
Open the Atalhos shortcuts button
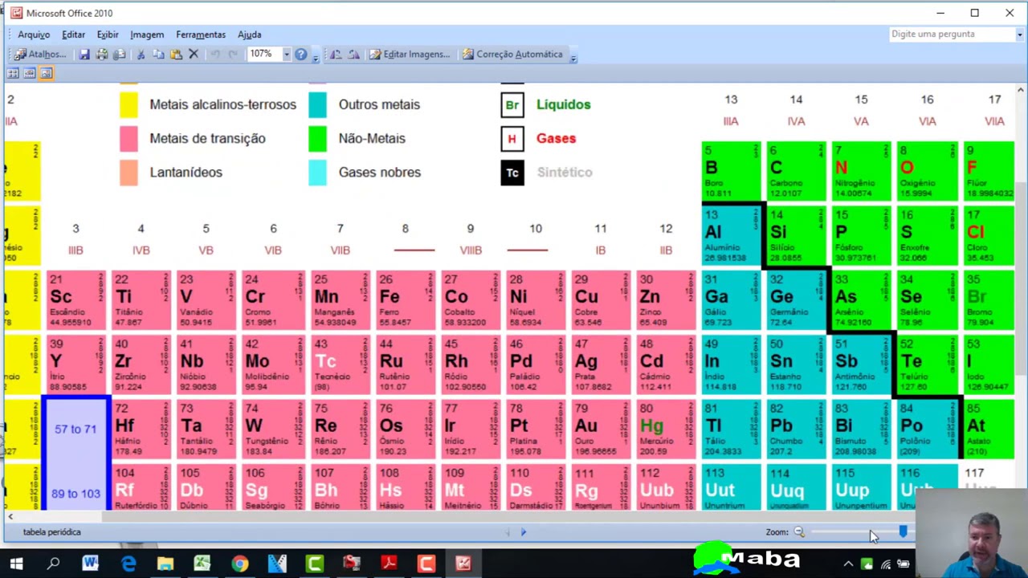coord(40,55)
